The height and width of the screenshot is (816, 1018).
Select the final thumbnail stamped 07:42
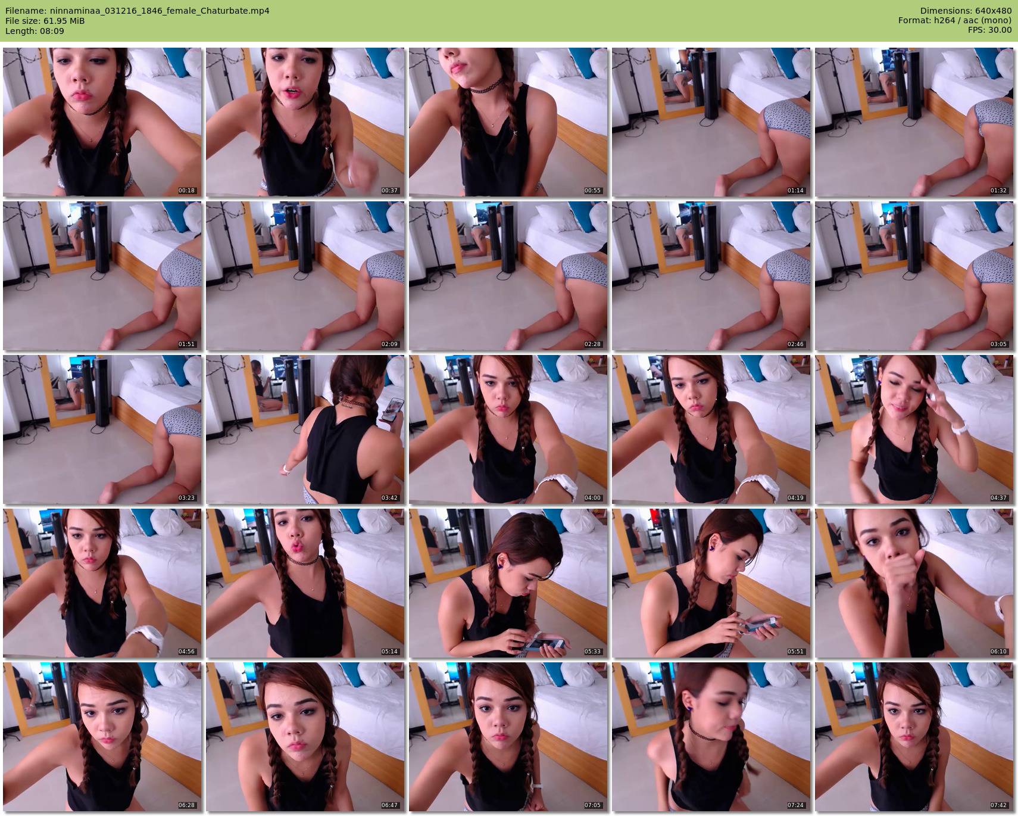914,737
